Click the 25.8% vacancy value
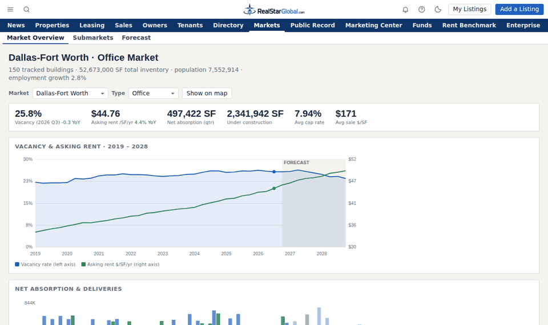Viewport: 548px width, 325px height. coord(29,113)
